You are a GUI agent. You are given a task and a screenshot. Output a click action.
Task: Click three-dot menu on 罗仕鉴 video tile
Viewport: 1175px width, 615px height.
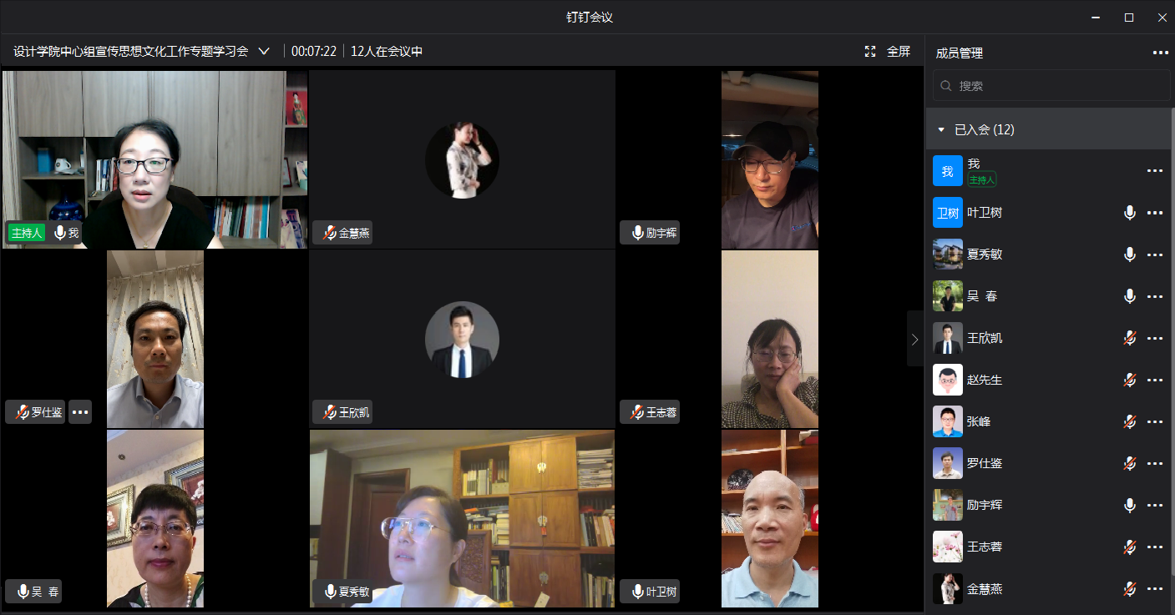80,411
